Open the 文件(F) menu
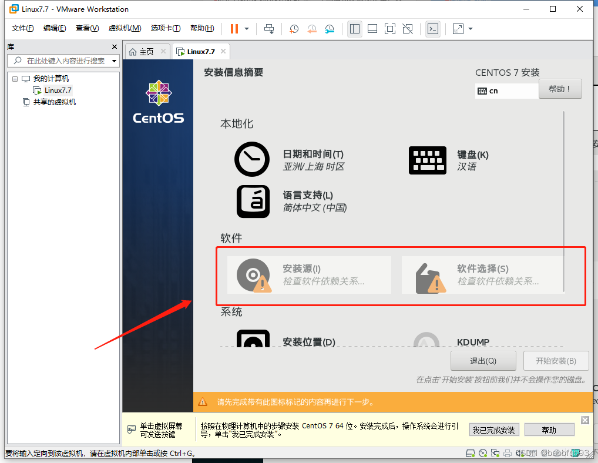 [22, 28]
